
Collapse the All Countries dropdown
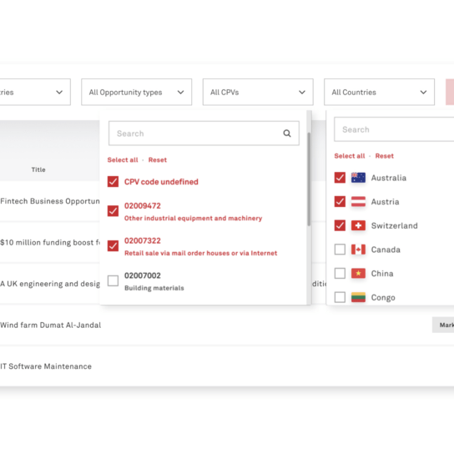pos(379,92)
